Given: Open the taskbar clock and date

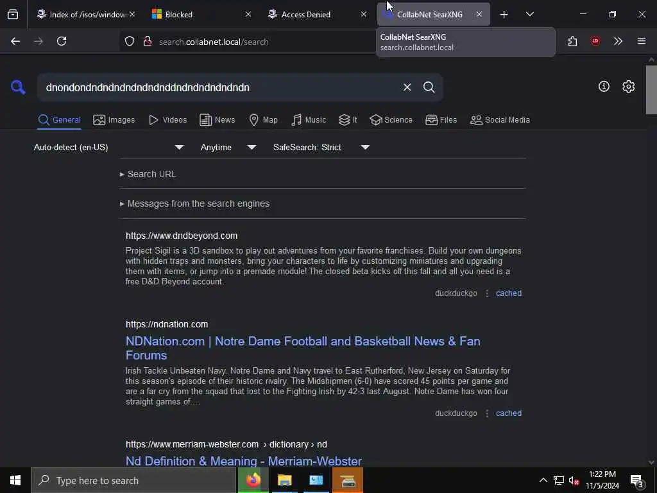Looking at the screenshot, I should (602, 480).
